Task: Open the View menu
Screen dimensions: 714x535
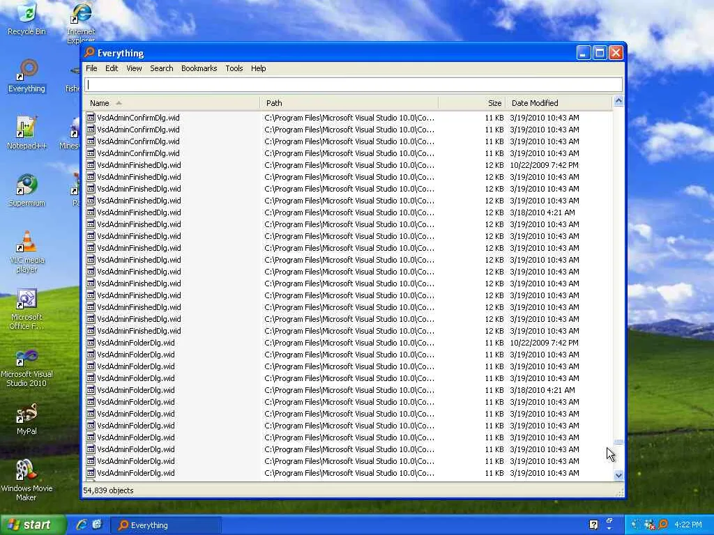Action: tap(134, 68)
